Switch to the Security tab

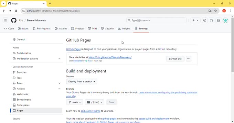[x=107, y=29]
